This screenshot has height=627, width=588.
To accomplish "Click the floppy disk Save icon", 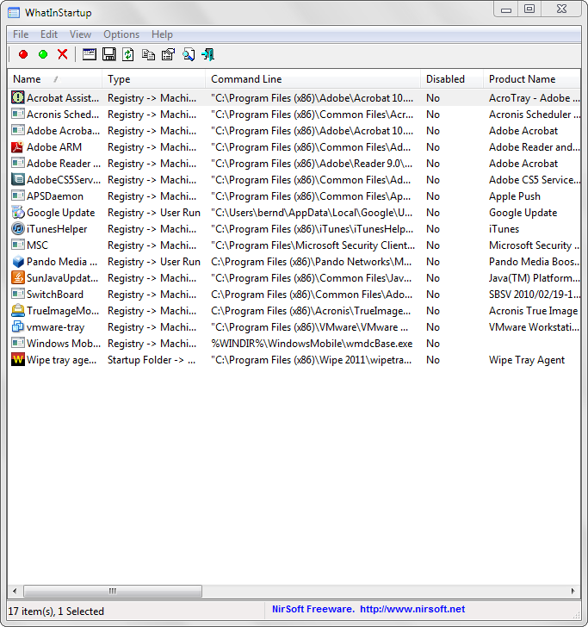I will tap(109, 54).
